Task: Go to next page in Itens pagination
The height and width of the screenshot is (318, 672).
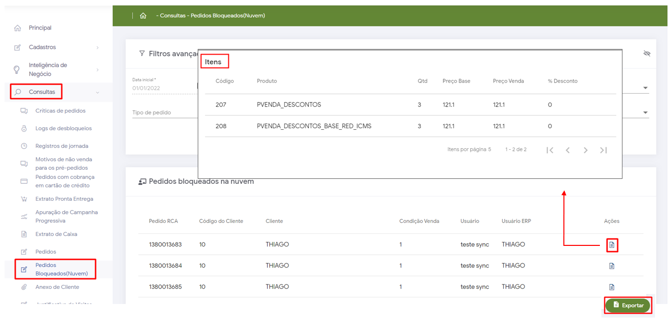Action: click(585, 150)
